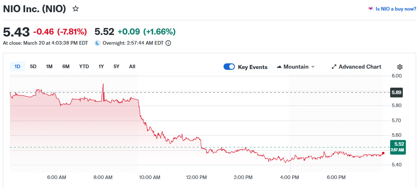Click the 5.60 y-axis label
The image size is (419, 188).
pyautogui.click(x=396, y=135)
